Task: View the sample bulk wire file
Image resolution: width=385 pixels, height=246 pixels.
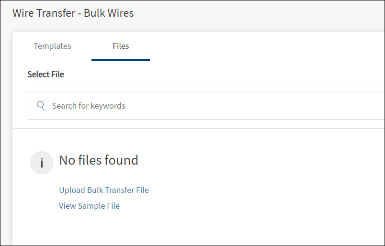Action: (89, 206)
